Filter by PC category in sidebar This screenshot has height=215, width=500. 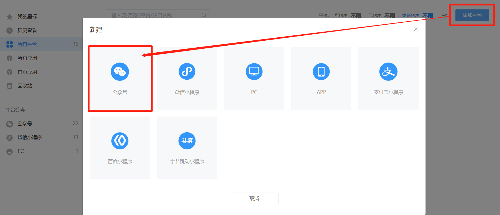[42, 151]
